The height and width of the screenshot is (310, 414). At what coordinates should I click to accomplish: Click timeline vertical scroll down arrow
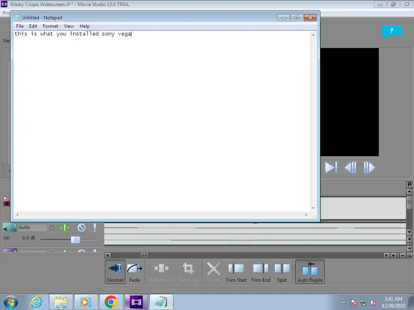[x=410, y=232]
